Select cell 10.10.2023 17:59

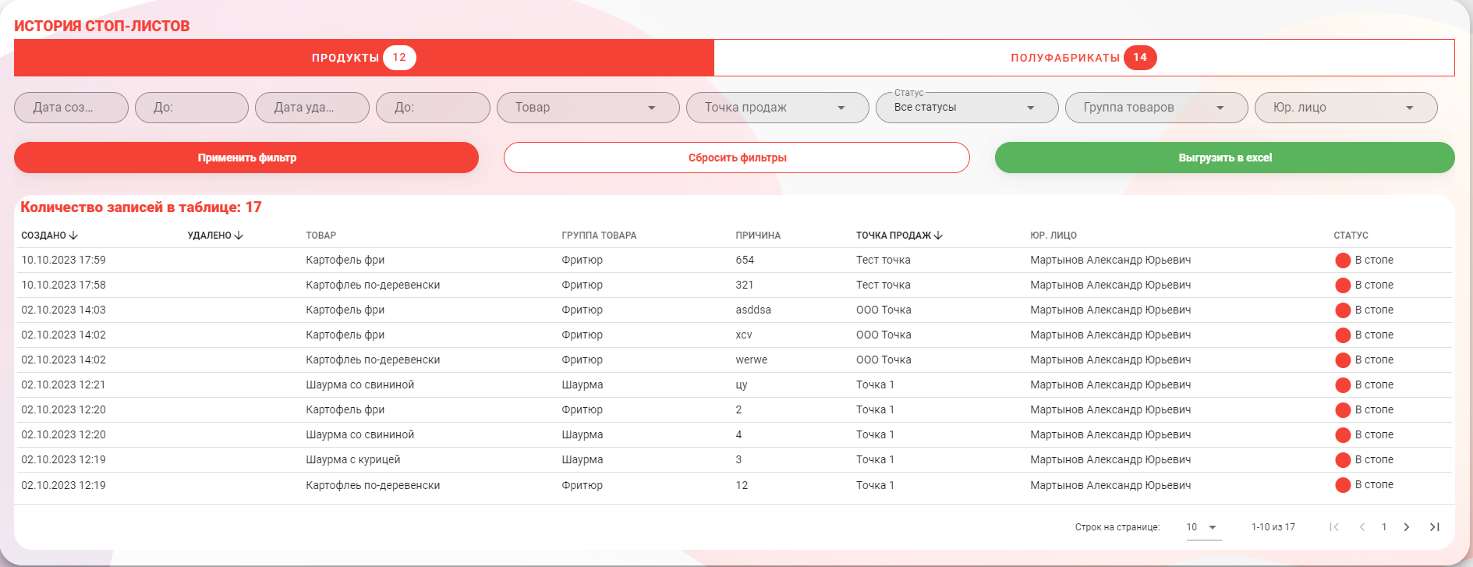point(63,260)
